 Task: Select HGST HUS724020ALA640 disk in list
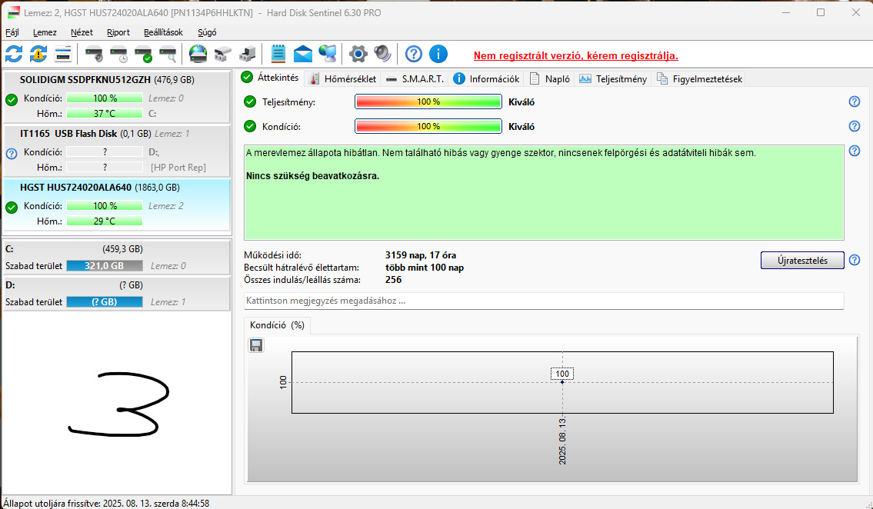[117, 205]
